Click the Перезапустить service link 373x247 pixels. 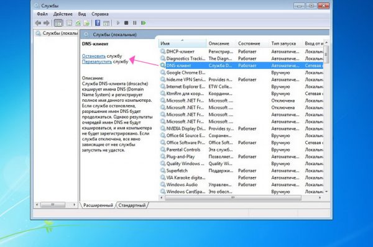97,61
